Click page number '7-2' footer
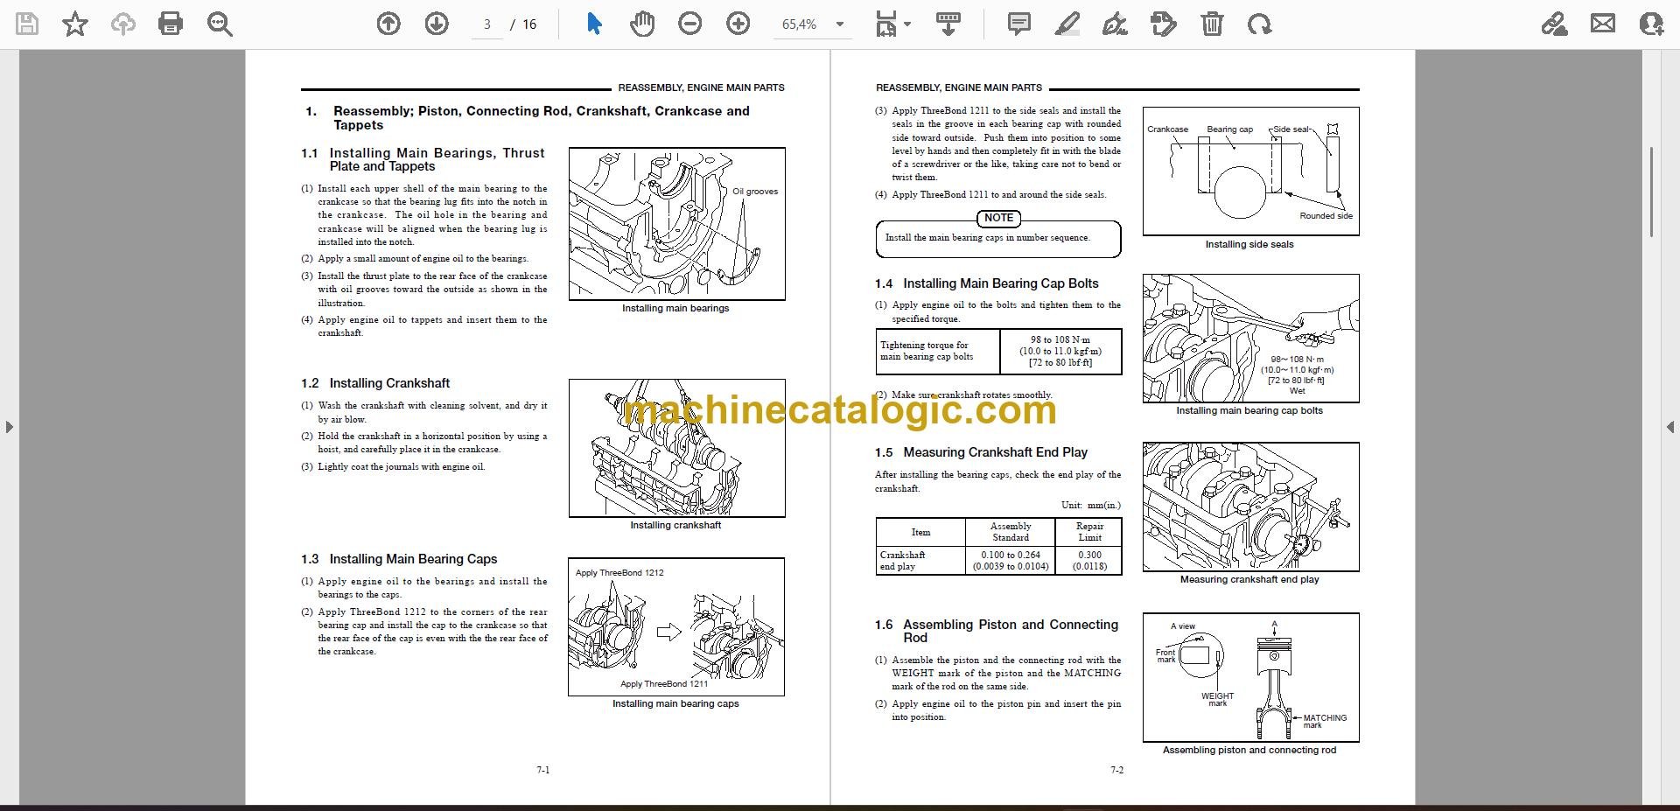Viewport: 1680px width, 811px height. (1117, 770)
